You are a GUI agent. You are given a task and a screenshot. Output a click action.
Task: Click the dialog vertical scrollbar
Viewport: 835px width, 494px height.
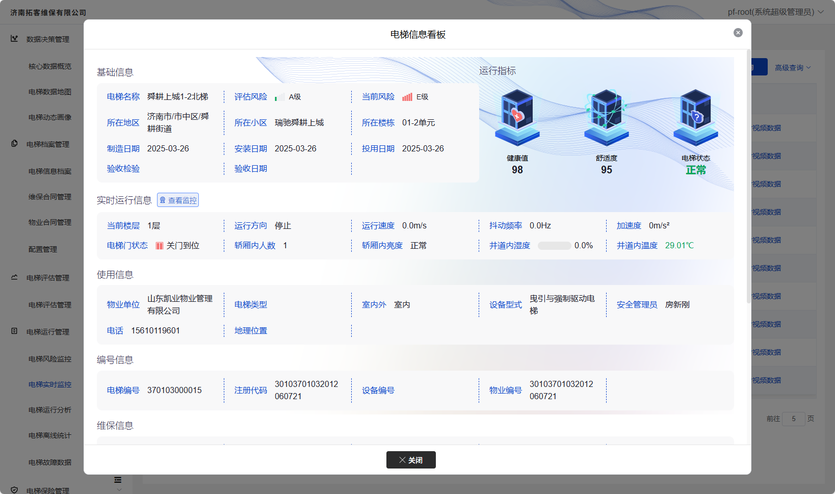748,176
